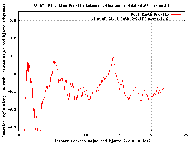Click the y-axis tick label 0.2
191x143 pixels.
13,38
